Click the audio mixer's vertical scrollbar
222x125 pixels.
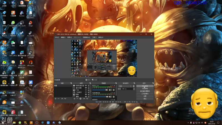(x=116, y=90)
